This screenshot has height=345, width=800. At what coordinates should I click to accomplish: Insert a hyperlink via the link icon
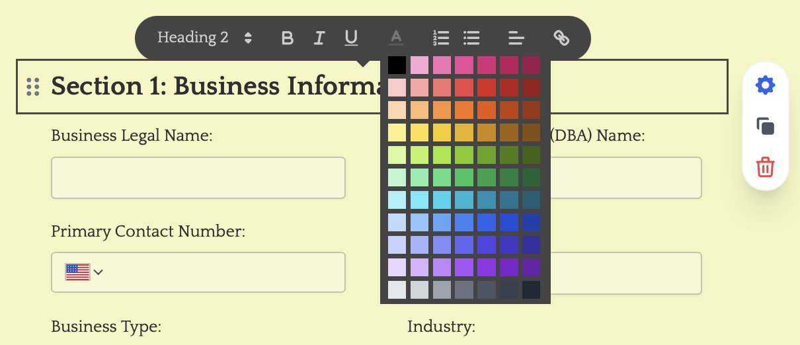(561, 38)
